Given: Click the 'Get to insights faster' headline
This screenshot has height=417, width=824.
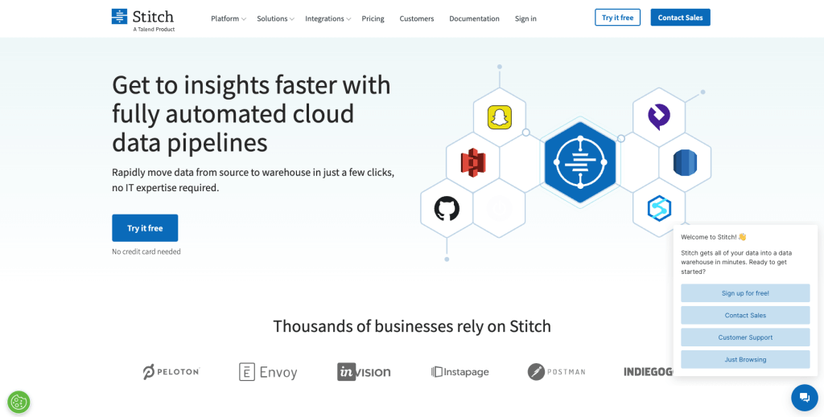Looking at the screenshot, I should (x=251, y=114).
